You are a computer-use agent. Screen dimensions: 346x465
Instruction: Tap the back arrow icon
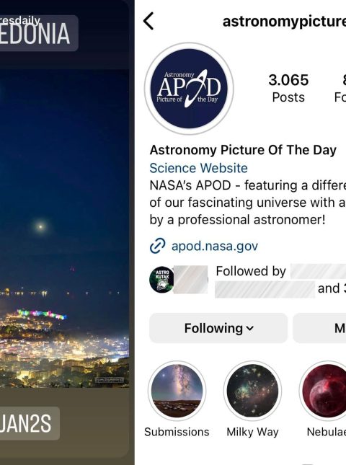(148, 21)
